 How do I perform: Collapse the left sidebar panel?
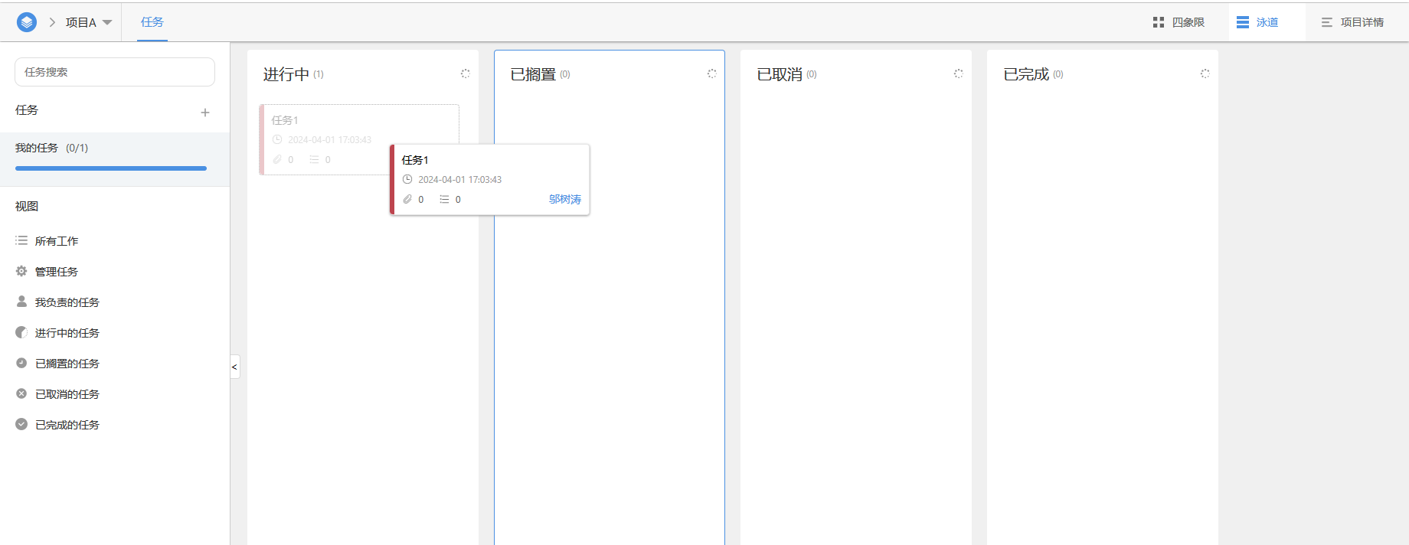click(234, 367)
